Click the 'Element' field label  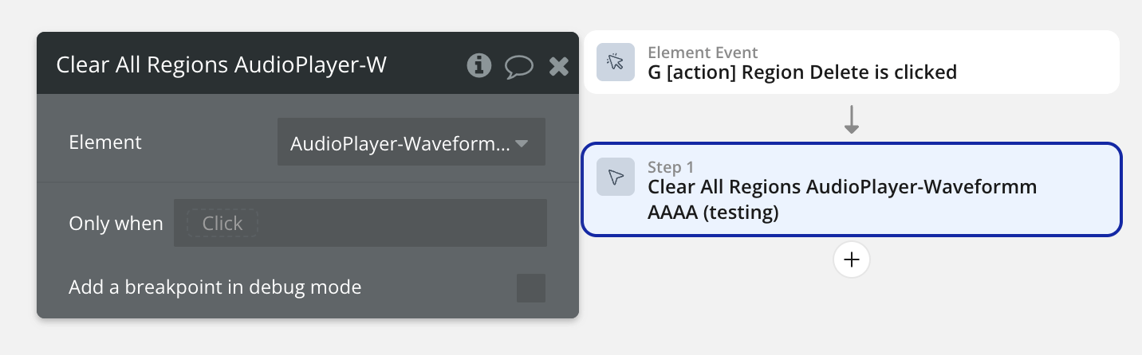click(105, 142)
